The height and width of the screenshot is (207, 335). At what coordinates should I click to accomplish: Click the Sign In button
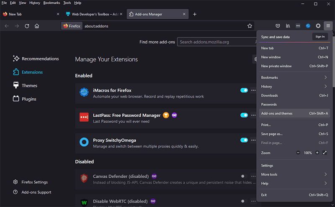320,37
